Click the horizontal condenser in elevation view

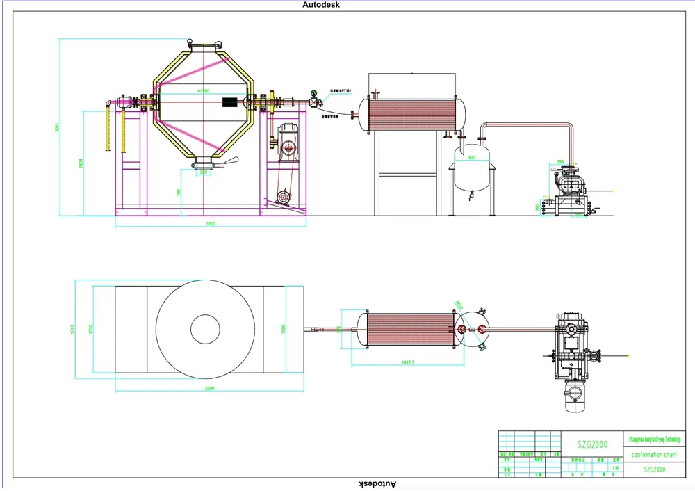pos(411,115)
